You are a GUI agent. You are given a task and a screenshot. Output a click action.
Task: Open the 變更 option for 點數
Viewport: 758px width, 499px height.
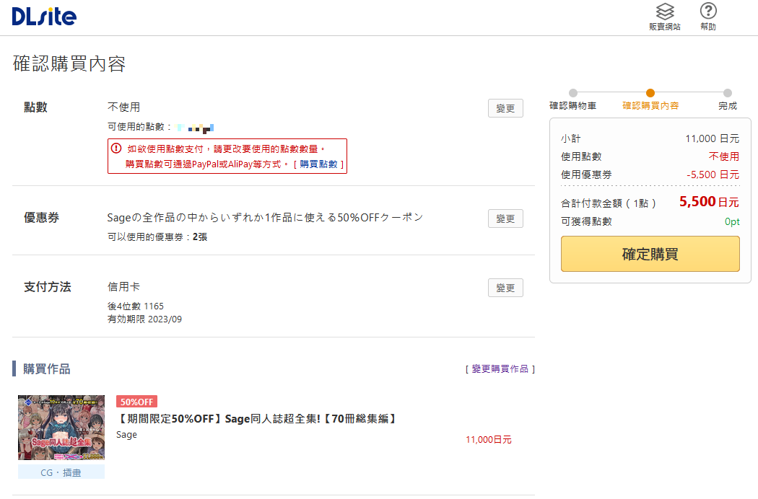[505, 108]
